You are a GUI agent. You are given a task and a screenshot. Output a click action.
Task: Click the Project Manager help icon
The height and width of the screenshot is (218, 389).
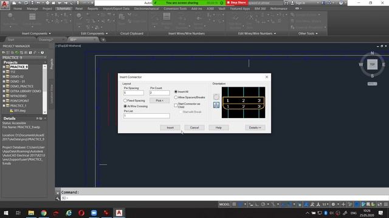pos(42,53)
